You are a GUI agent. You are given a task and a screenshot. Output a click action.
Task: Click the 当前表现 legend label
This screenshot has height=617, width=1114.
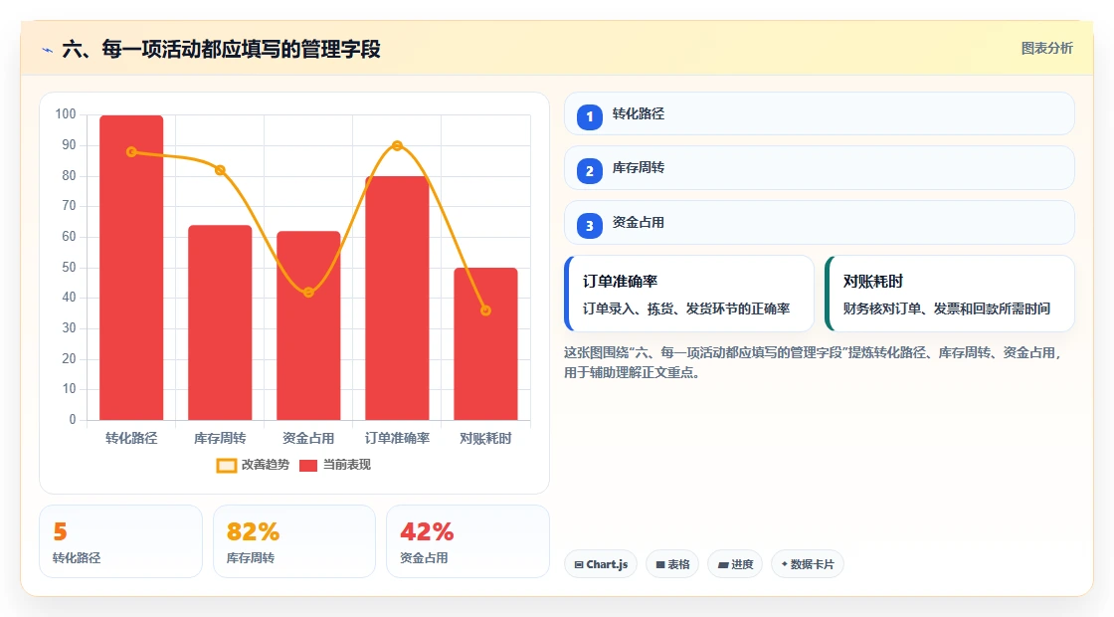347,465
